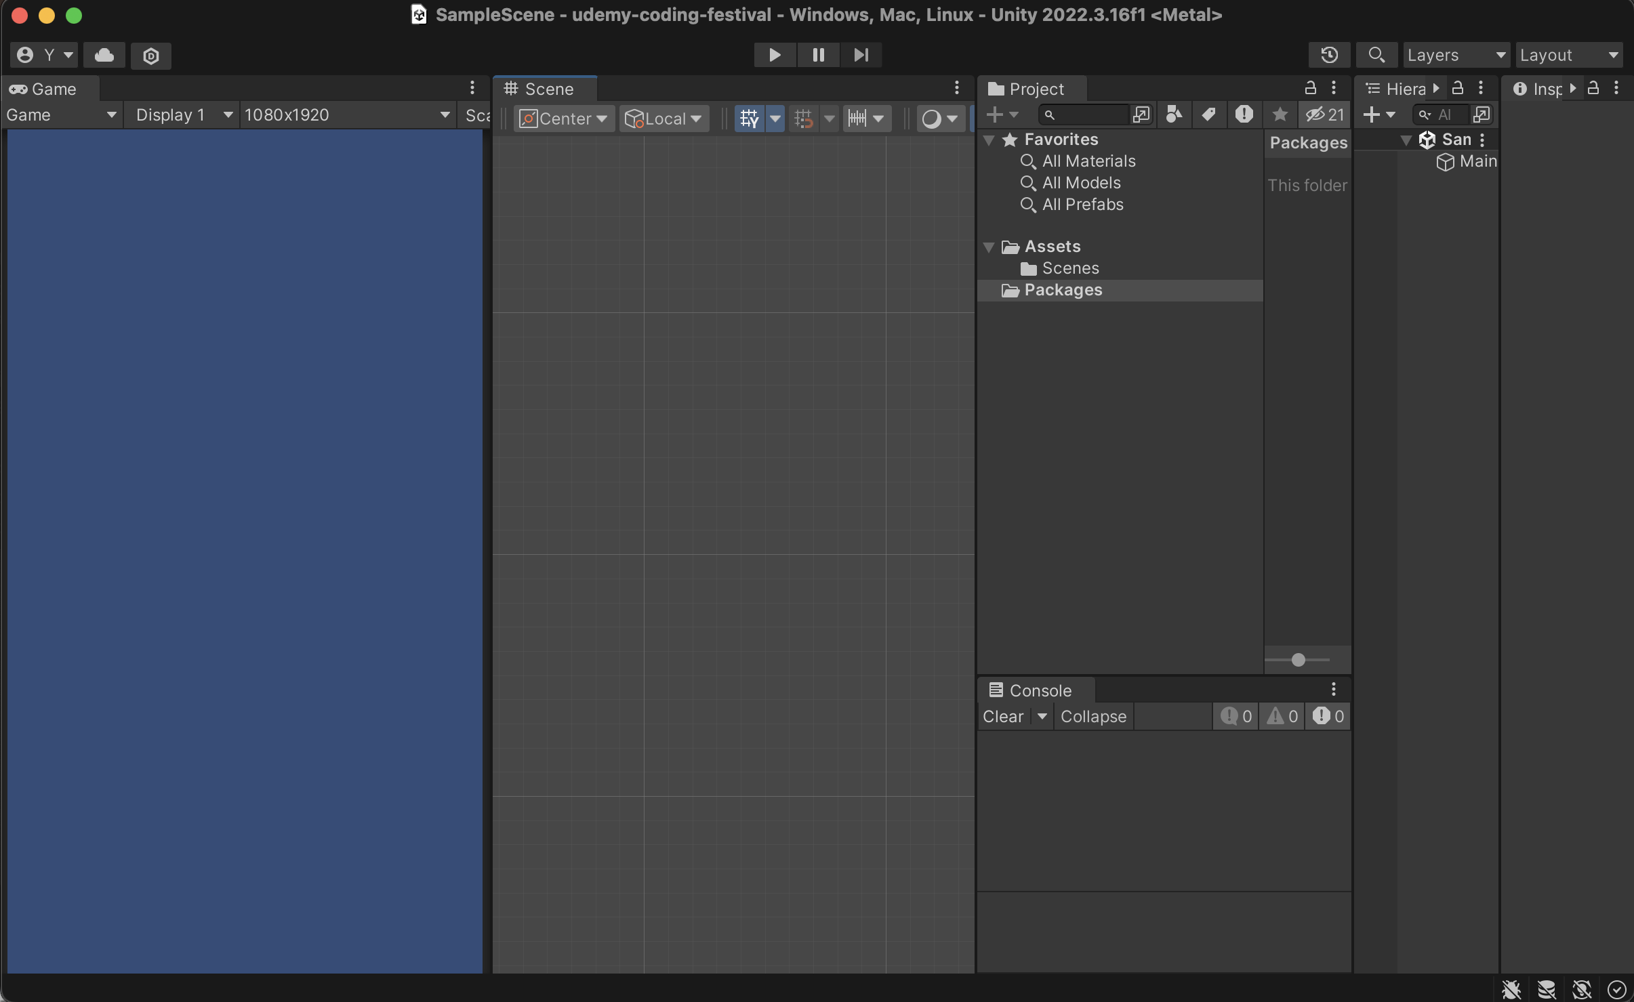Click the Play button
This screenshot has height=1002, width=1634.
[774, 55]
